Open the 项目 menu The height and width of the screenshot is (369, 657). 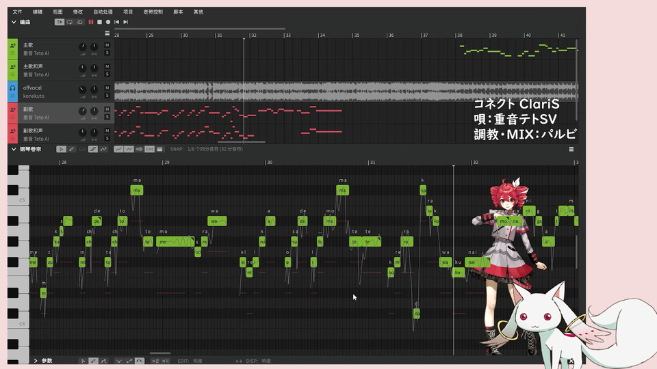(128, 12)
